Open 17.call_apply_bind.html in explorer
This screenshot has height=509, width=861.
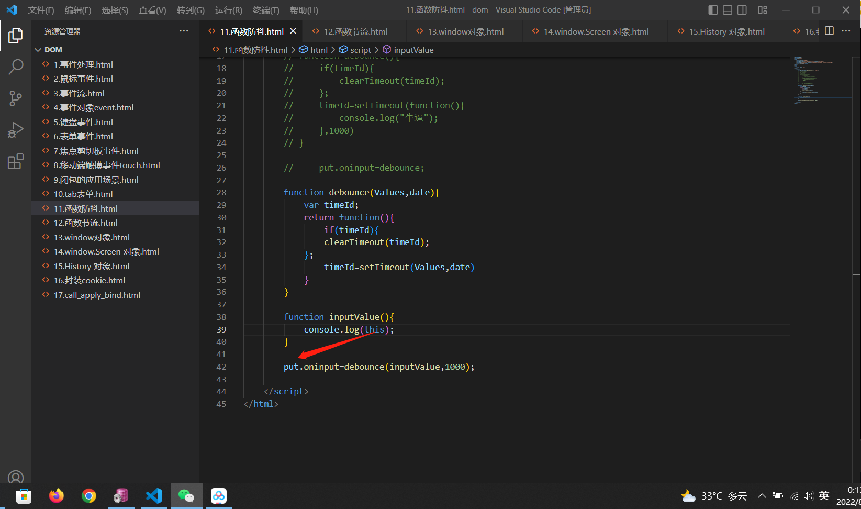[x=115, y=295]
